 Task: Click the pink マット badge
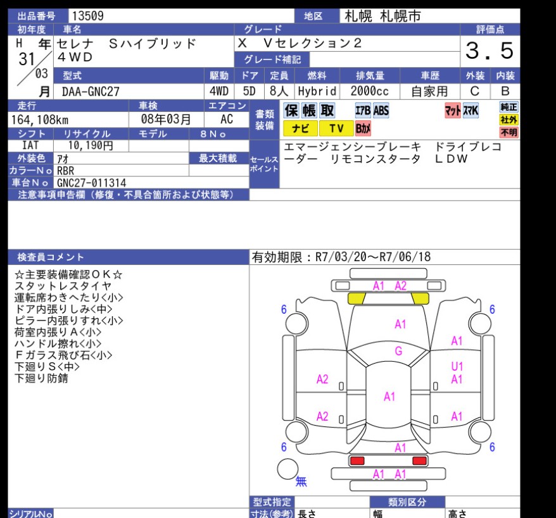(453, 111)
